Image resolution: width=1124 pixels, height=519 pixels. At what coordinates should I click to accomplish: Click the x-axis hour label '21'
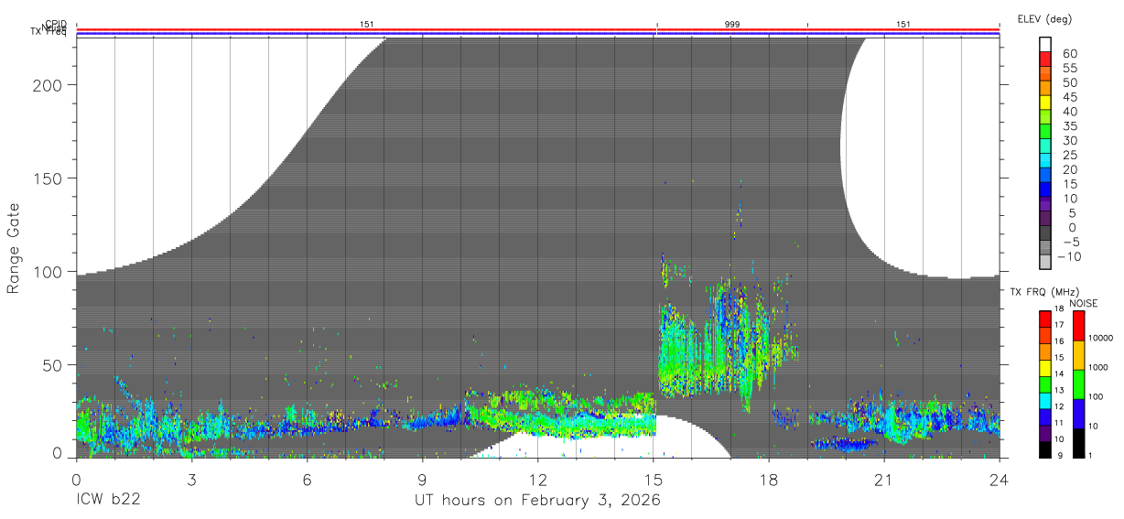pyautogui.click(x=884, y=480)
